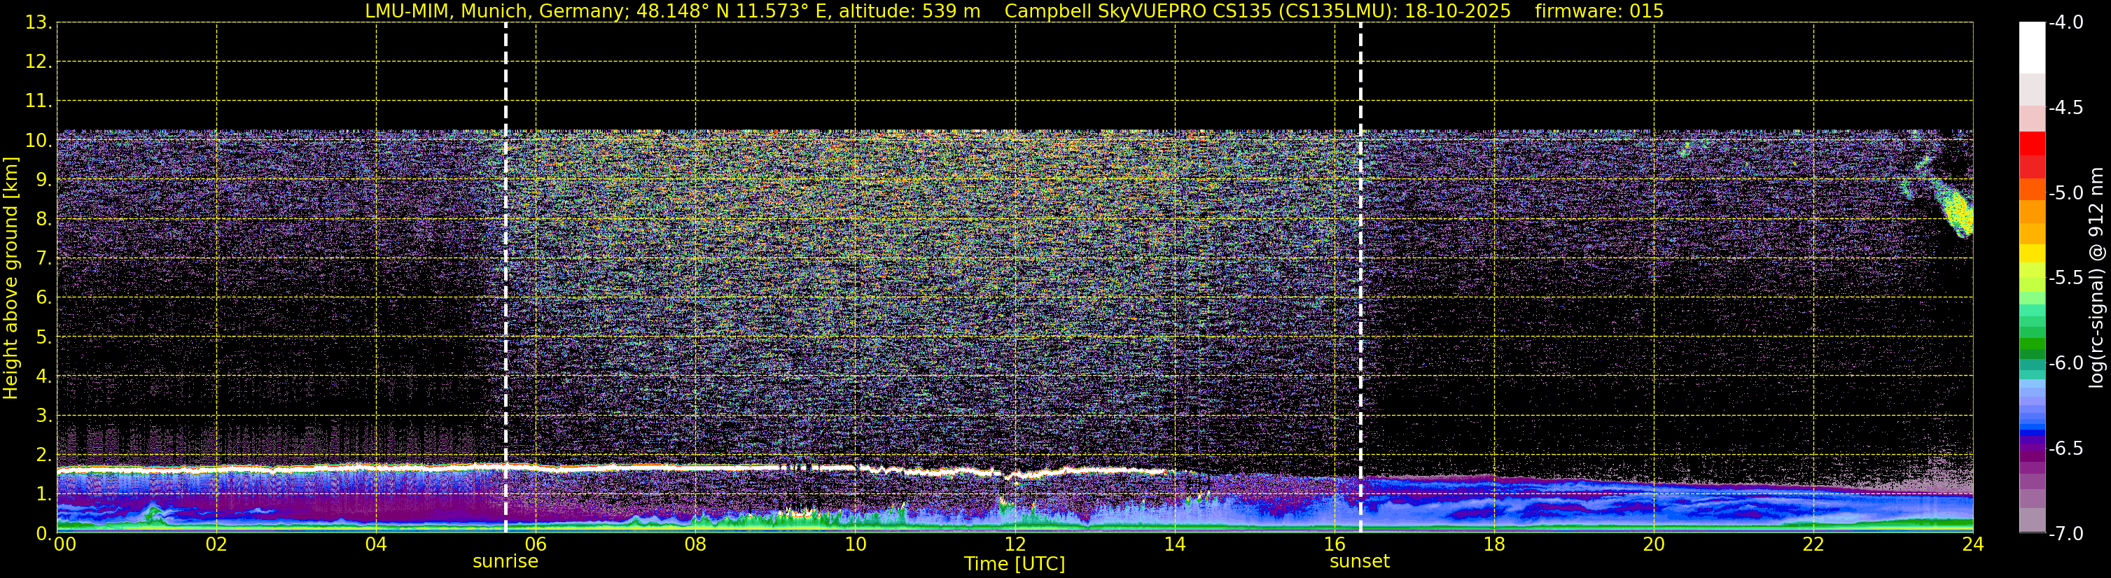Click the "22" time axis tick label
This screenshot has width=2111, height=578.
click(1813, 544)
